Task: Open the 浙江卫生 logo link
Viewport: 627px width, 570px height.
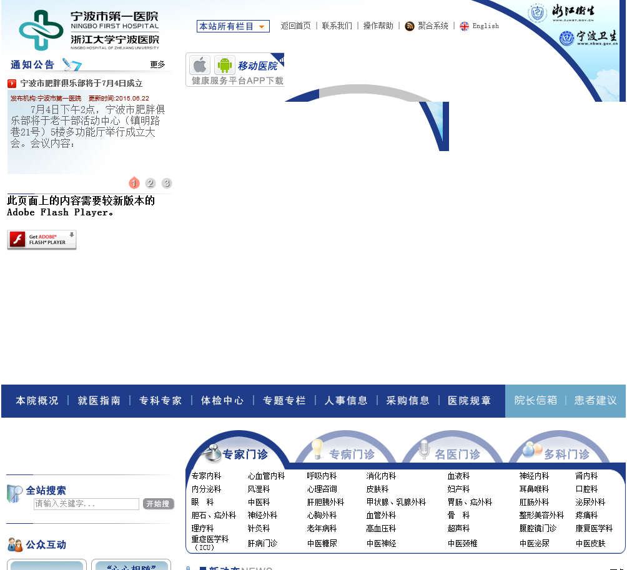Action: (x=561, y=12)
